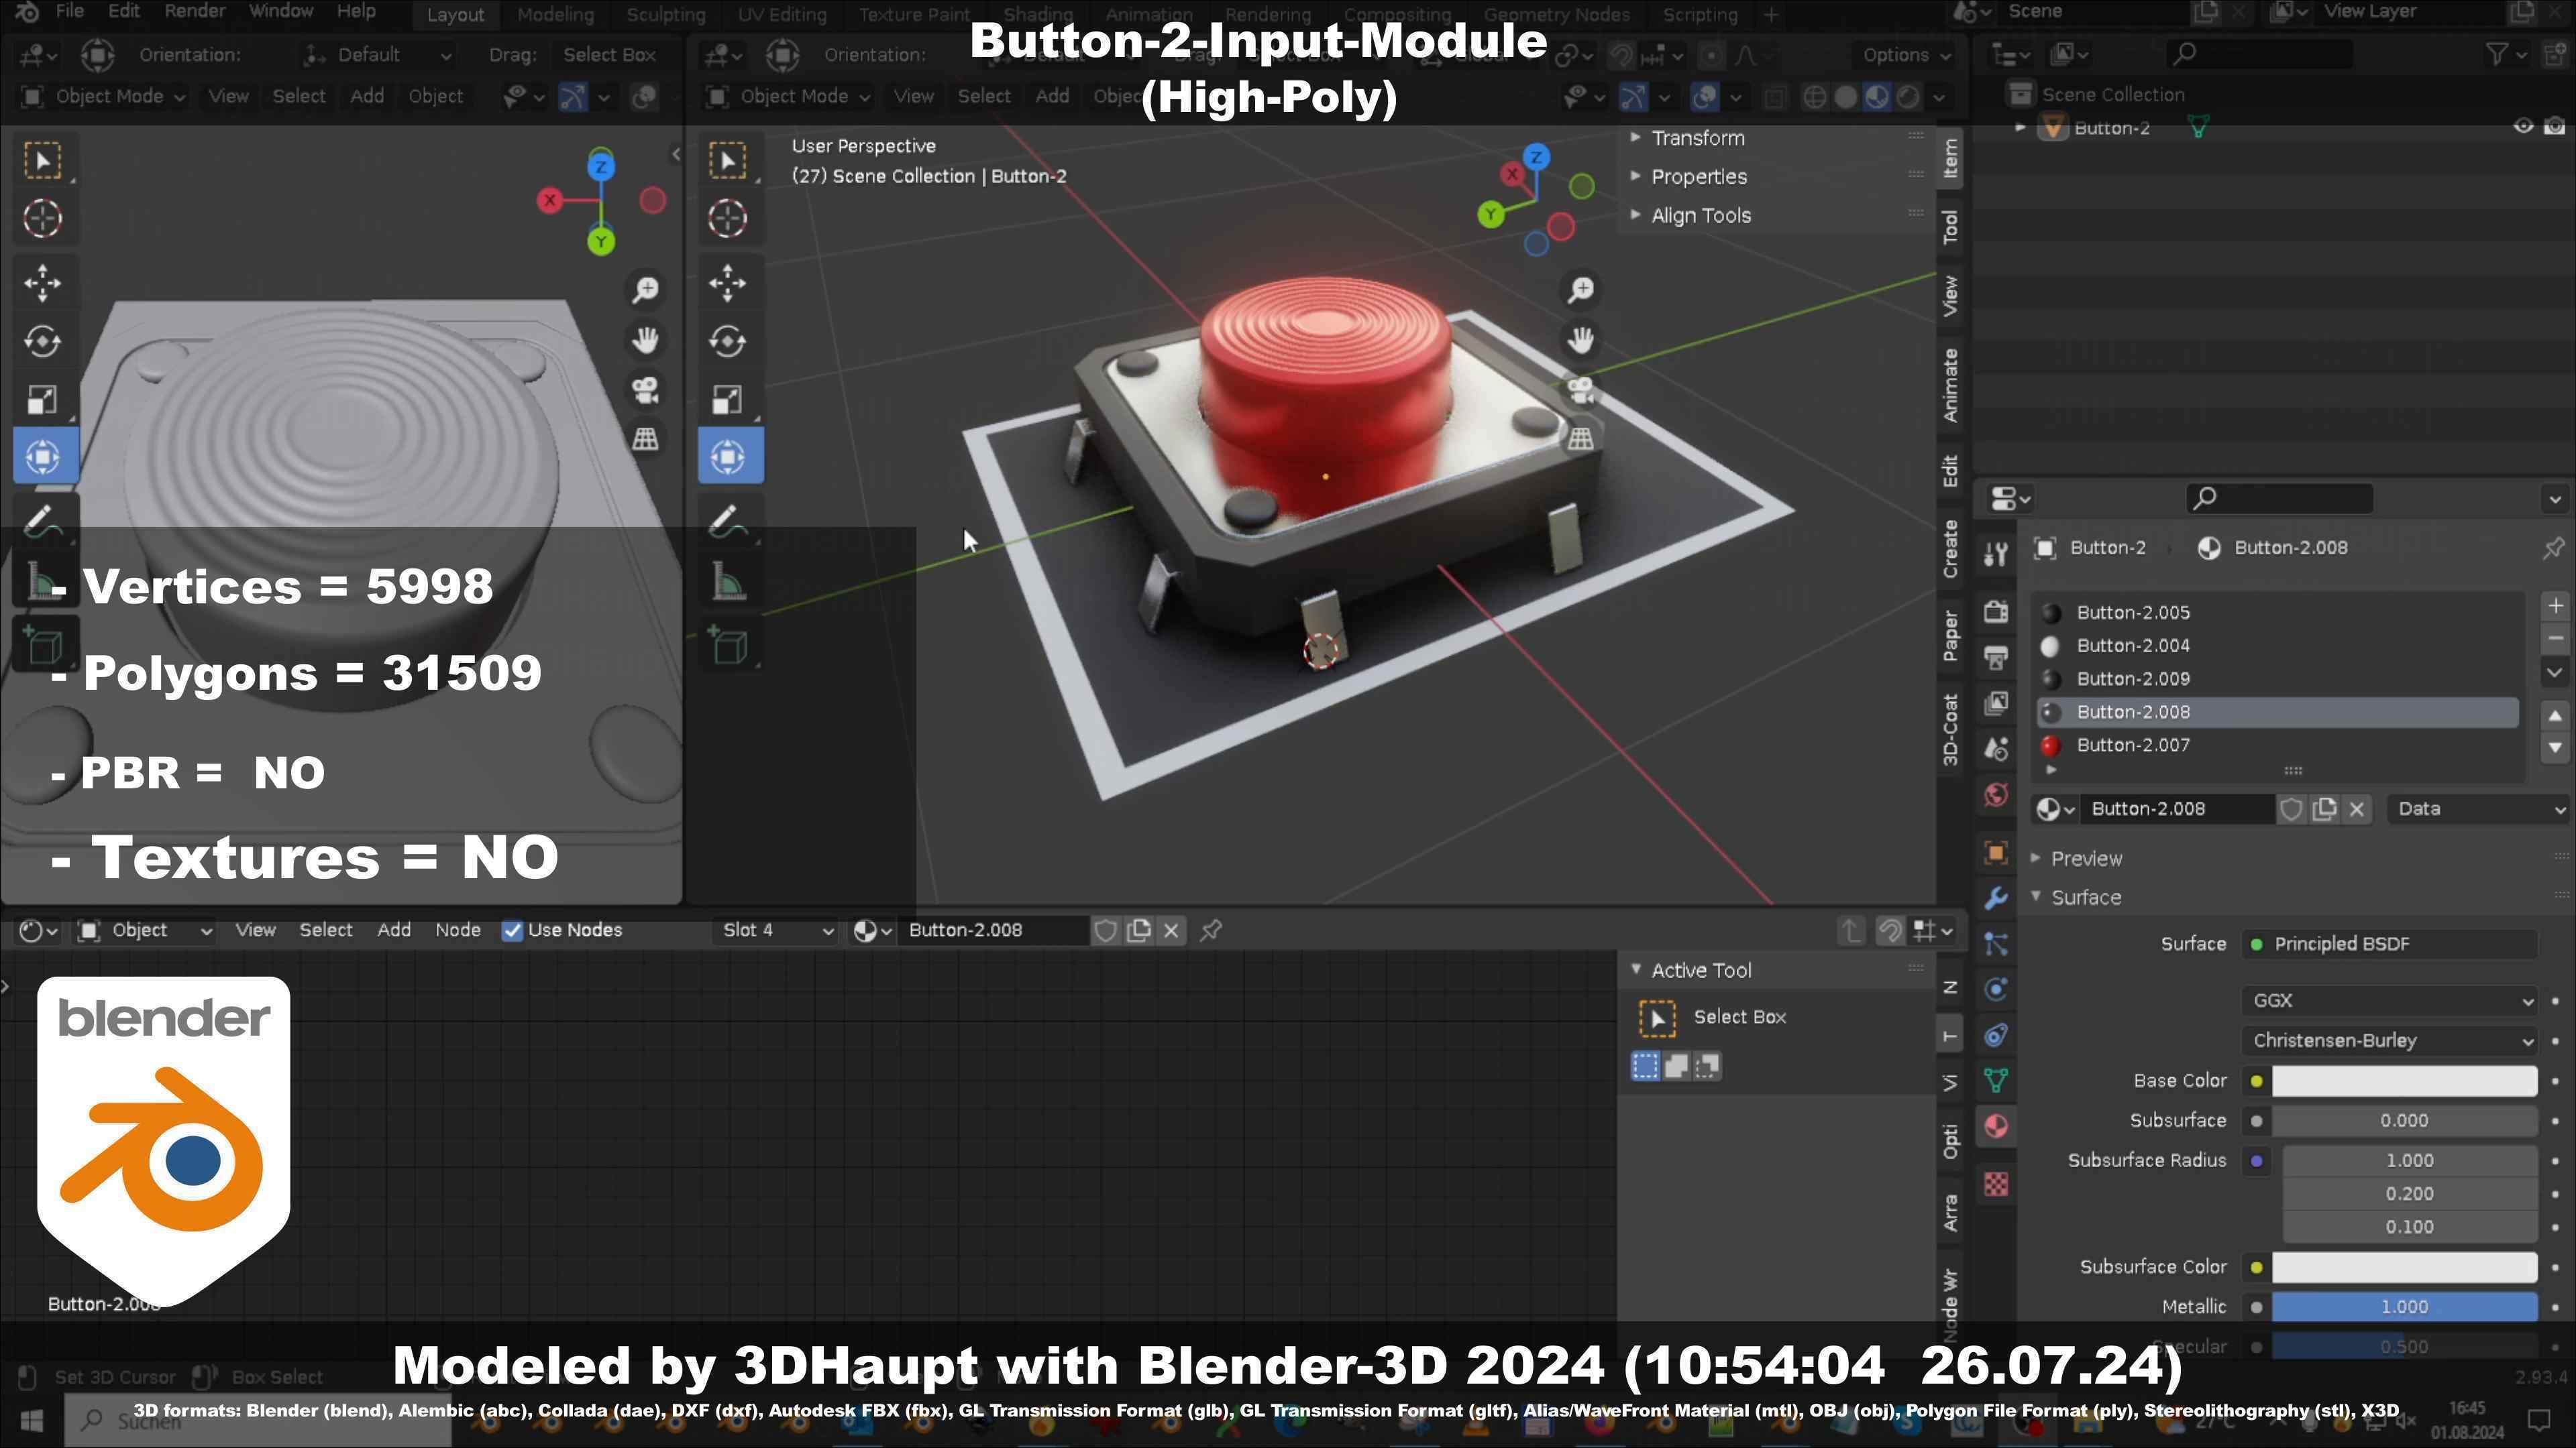The height and width of the screenshot is (1448, 2576).
Task: Move material slot up arrow
Action: [x=2555, y=715]
